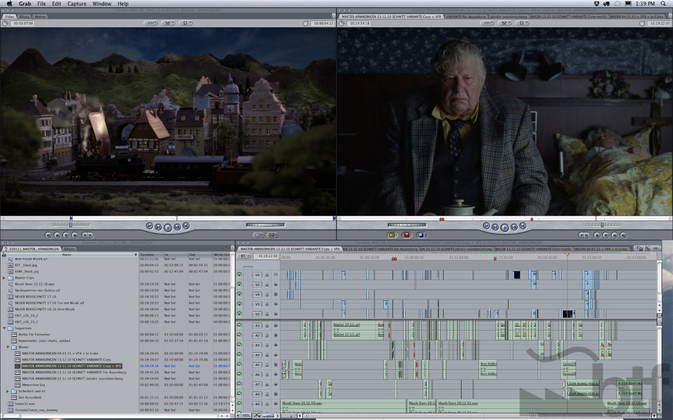Play the clip in the Viewer
The image size is (673, 420).
point(168,227)
